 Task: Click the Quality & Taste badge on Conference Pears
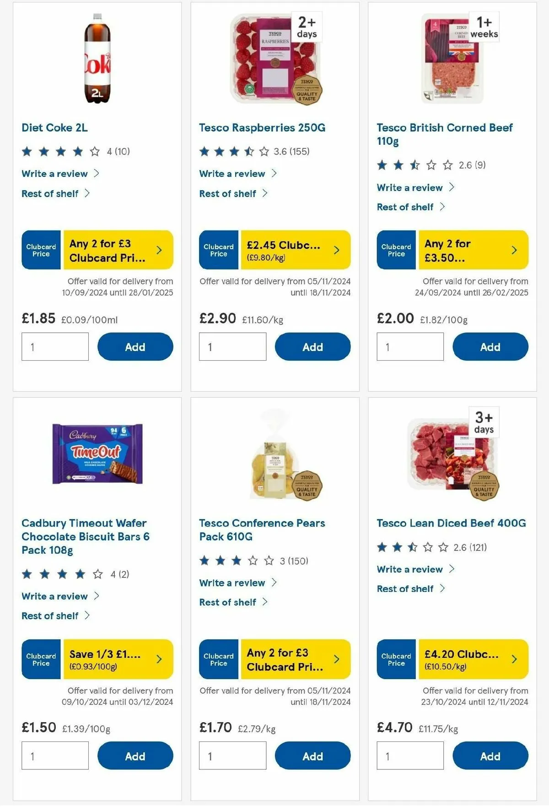[x=307, y=485]
